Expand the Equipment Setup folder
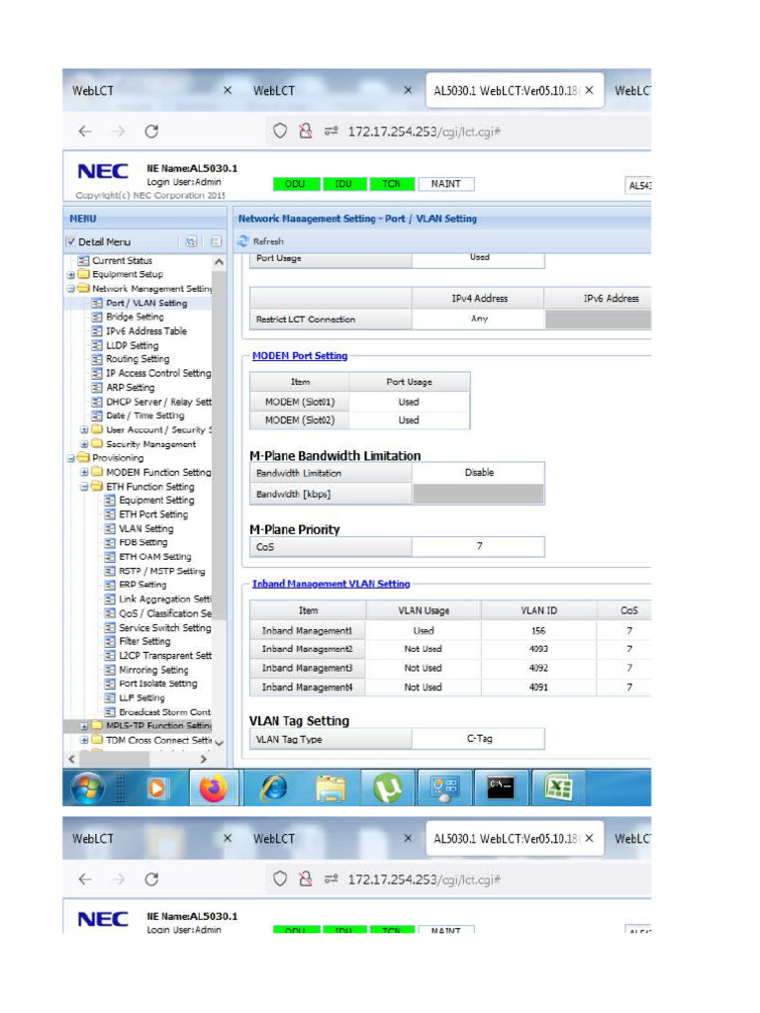Image resolution: width=760 pixels, height=1013 pixels. 70,275
